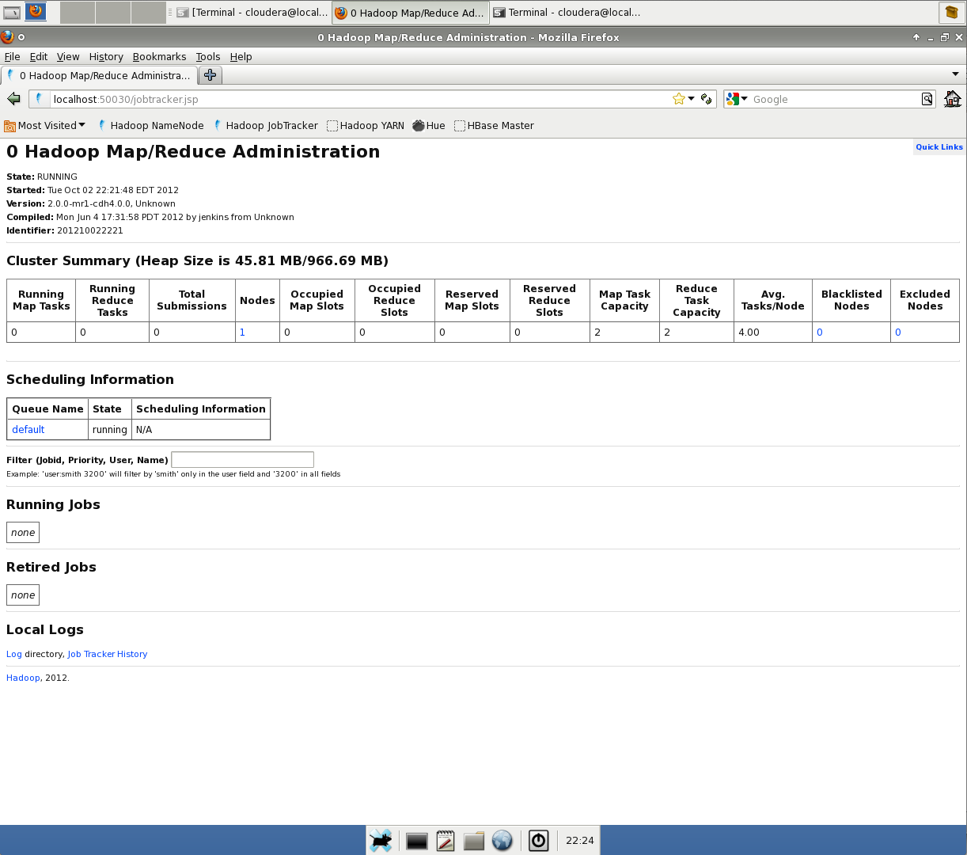Go back using the Firefox back arrow
Screen dimensions: 967x855
(13, 99)
